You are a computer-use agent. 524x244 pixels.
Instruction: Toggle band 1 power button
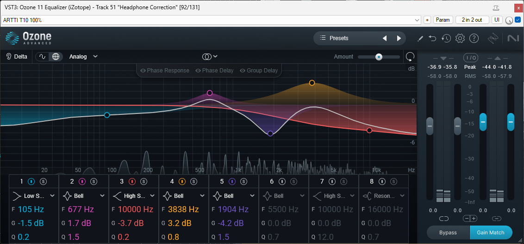[x=31, y=181]
